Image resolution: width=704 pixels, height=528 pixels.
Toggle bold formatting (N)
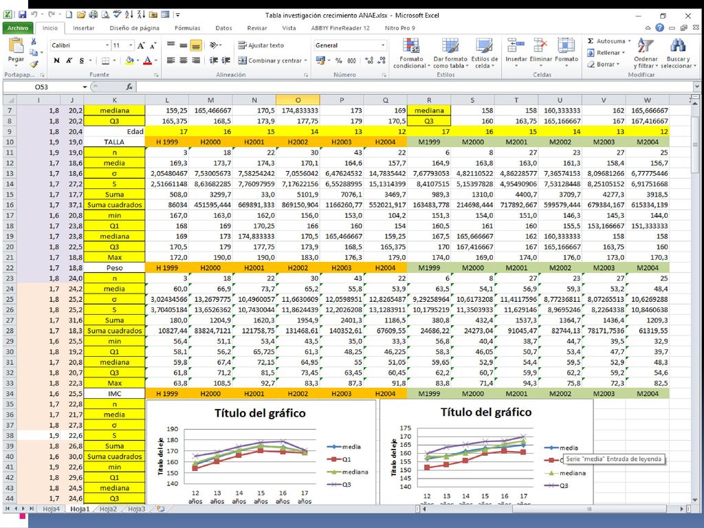[56, 60]
